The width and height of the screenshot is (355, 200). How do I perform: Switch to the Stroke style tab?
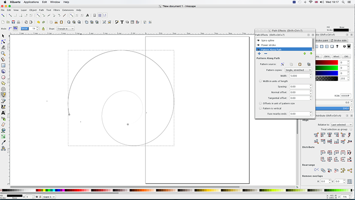pos(339,40)
